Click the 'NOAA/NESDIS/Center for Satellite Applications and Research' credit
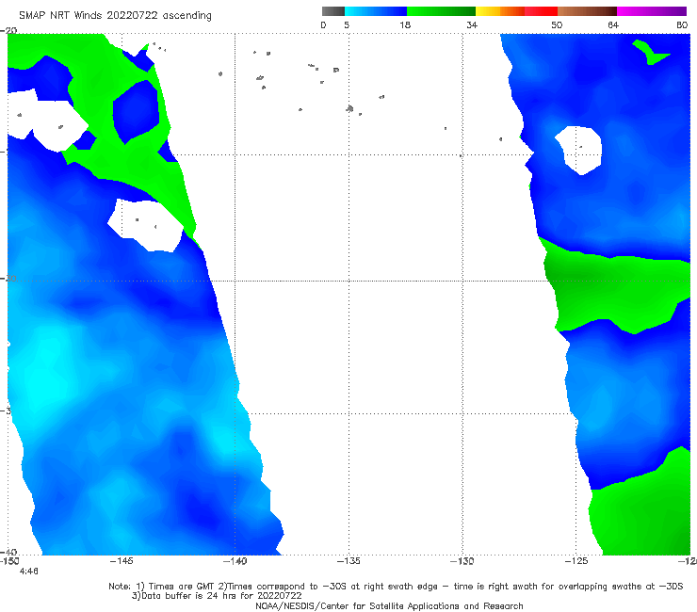 389,605
